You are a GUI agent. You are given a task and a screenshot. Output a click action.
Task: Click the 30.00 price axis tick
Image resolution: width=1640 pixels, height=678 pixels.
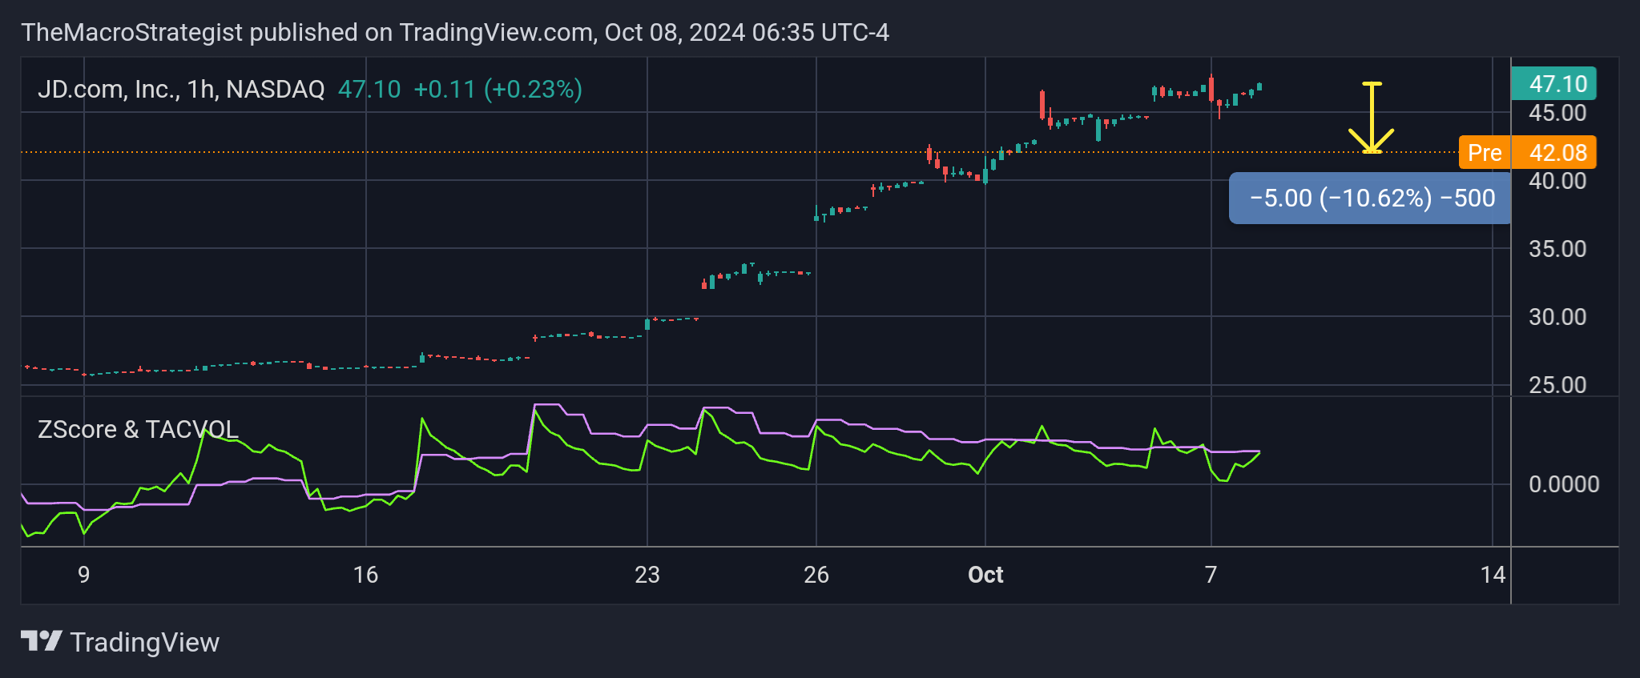click(1557, 317)
